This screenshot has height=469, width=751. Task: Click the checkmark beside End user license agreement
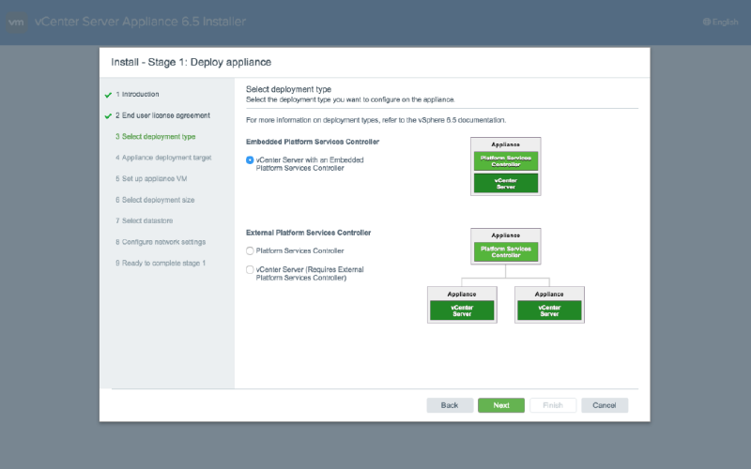(x=109, y=115)
